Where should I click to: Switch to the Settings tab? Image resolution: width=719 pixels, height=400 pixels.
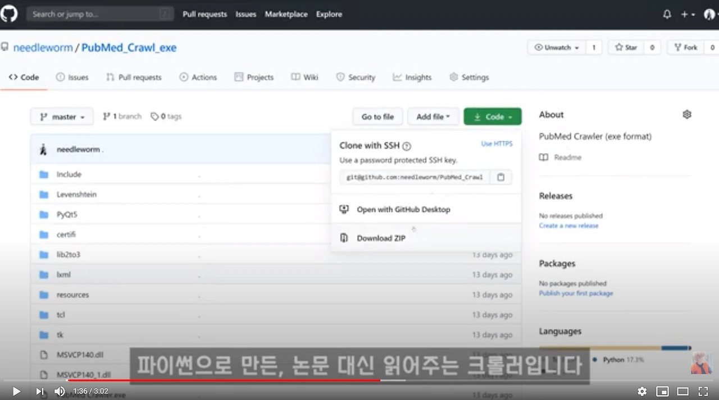[469, 77]
